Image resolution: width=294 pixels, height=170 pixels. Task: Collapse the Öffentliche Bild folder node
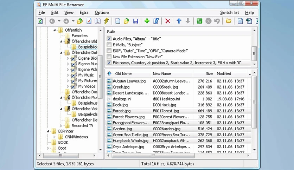point(61,41)
